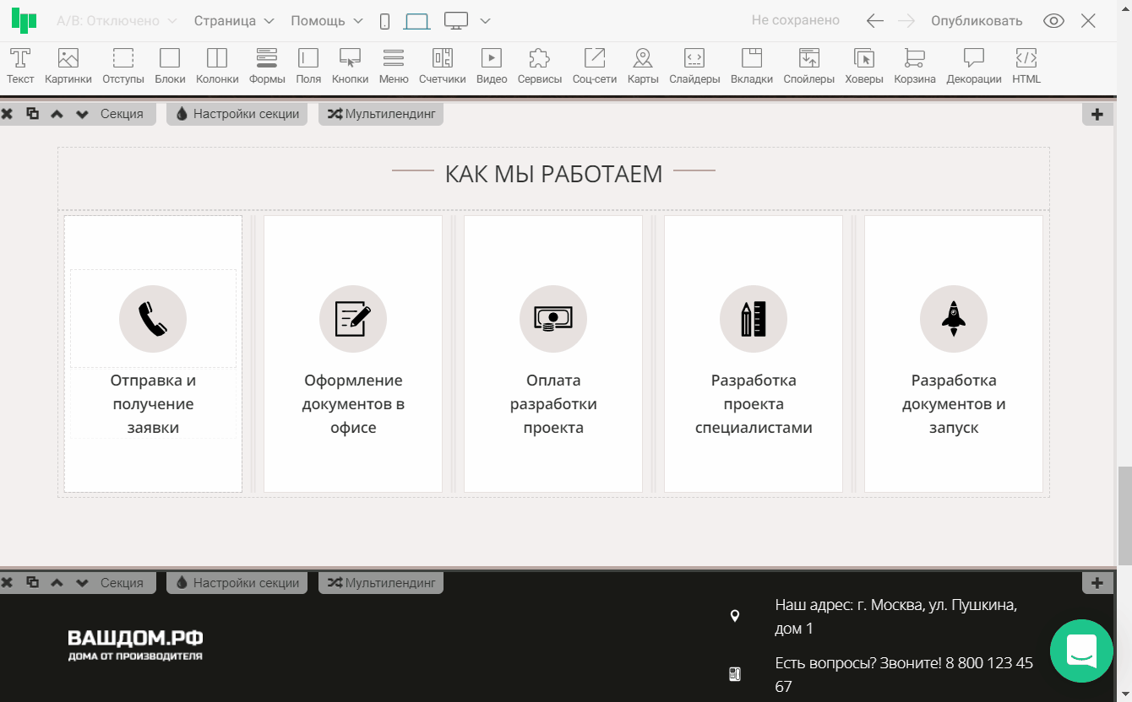Open Мультилендинг for the top section

coord(381,114)
